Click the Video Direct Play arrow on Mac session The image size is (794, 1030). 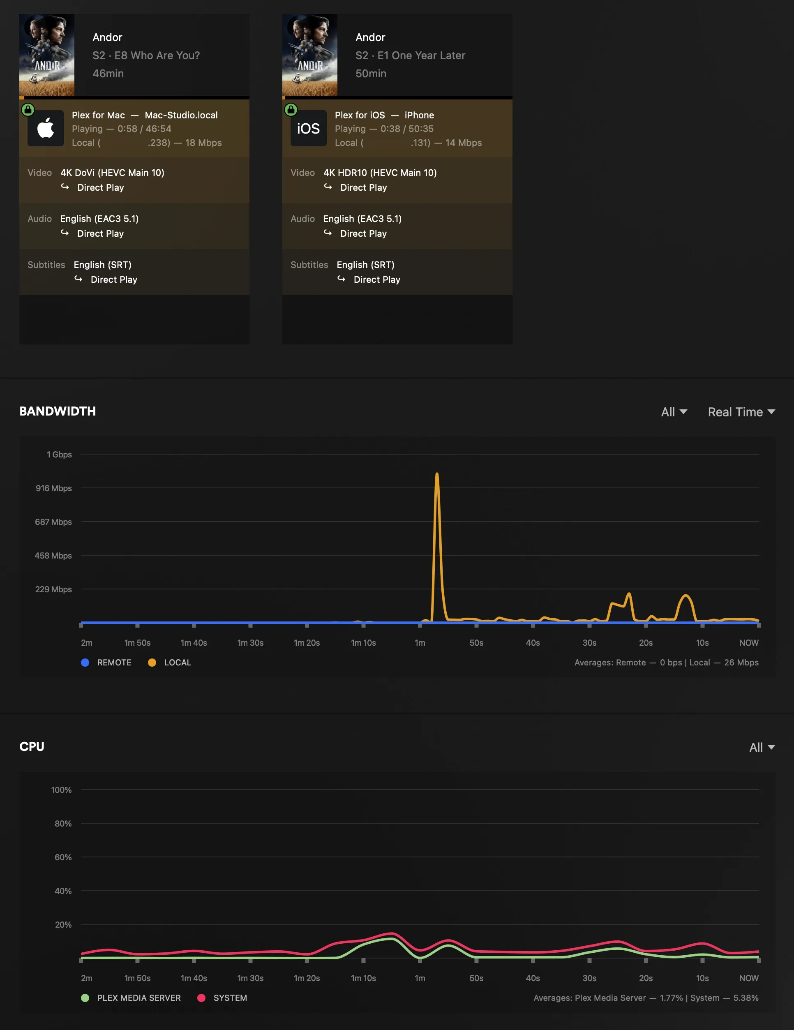[x=65, y=187]
